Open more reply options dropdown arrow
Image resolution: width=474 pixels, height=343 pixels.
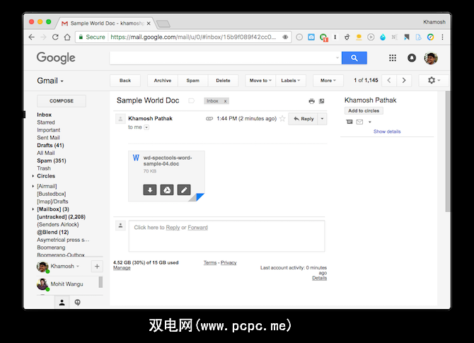[x=322, y=119]
